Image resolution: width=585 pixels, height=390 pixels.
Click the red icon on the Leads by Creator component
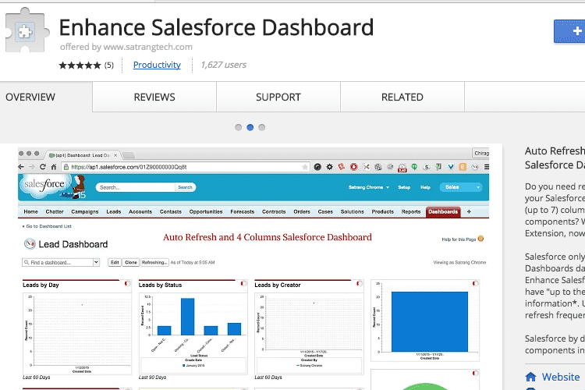[359, 284]
